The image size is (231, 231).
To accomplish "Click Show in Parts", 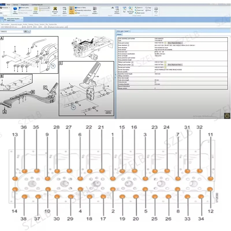I will pos(80,8).
